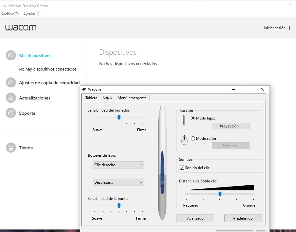Select Mis dispositivos in the sidebar
This screenshot has height=232, width=296.
(x=35, y=56)
